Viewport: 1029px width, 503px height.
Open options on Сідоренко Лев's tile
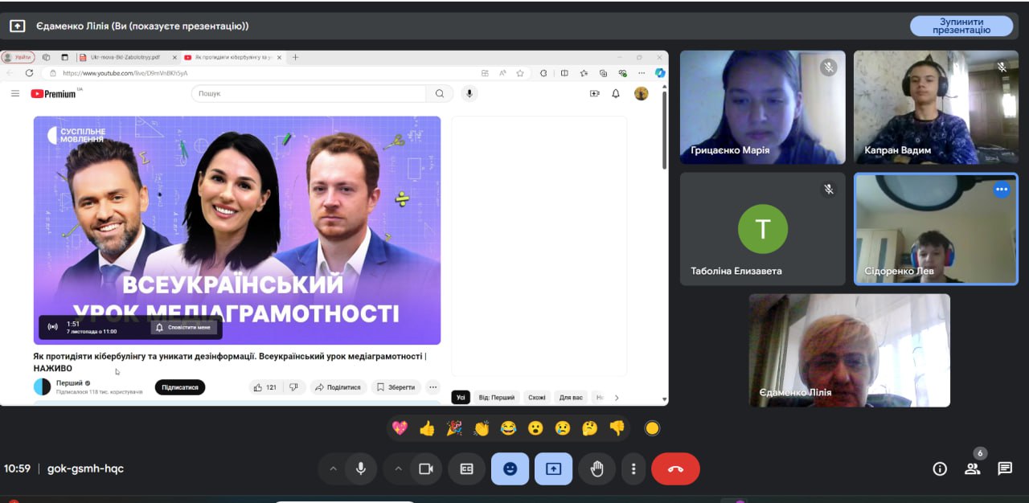point(1001,190)
